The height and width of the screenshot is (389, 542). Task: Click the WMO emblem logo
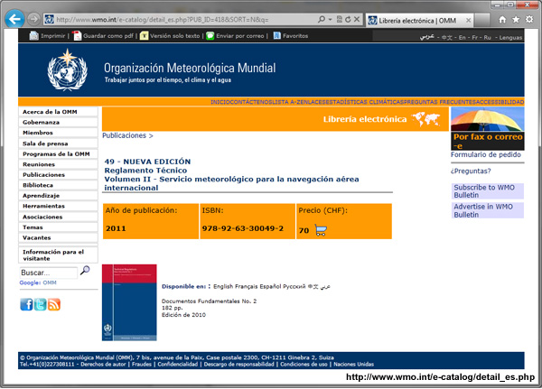(68, 69)
